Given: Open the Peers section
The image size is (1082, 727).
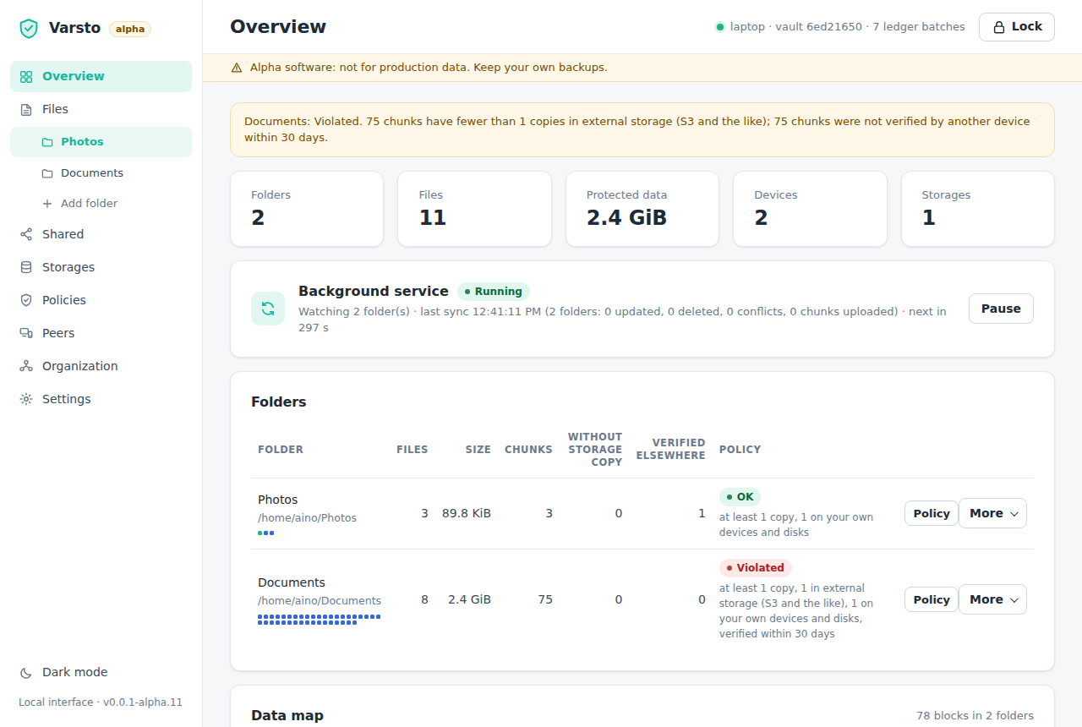Looking at the screenshot, I should (101, 333).
